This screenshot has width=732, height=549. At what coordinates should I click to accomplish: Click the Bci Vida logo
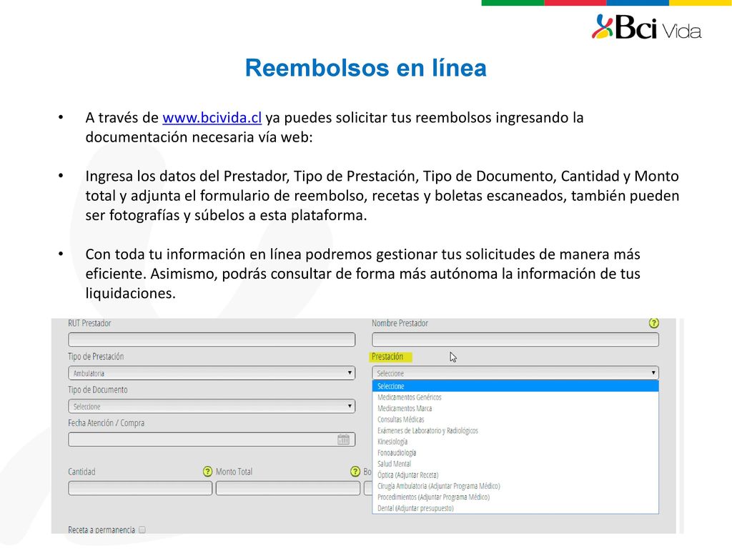[646, 27]
